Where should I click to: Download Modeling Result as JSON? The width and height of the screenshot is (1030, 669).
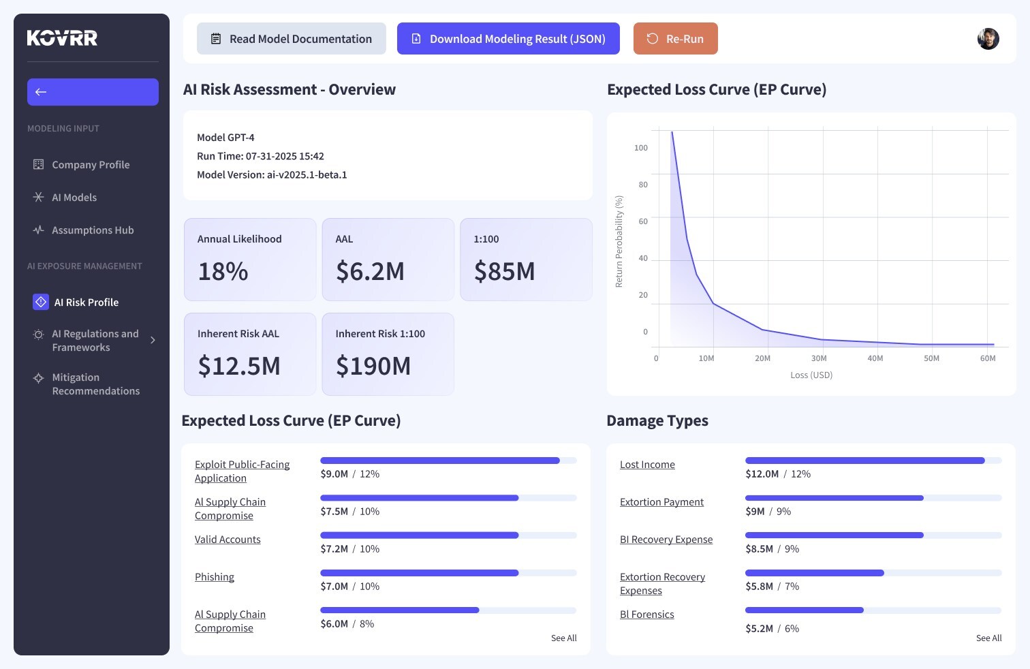[508, 39]
